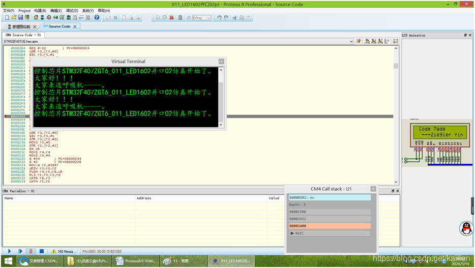Screen dimensions: 475x268
Task: Select the 08000202: pc entry
Action: [330, 197]
